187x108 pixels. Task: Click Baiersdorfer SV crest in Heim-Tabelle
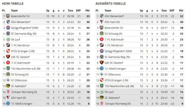[8, 16]
